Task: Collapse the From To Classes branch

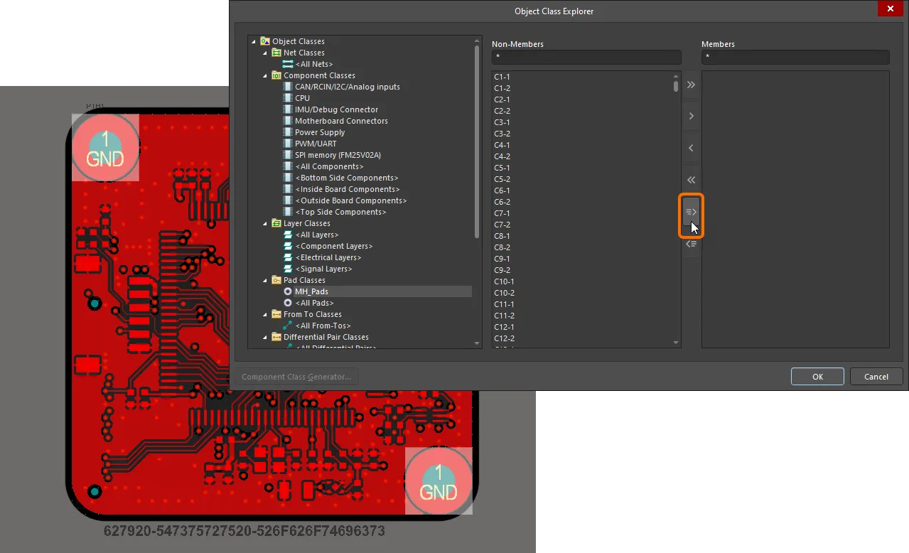Action: coord(266,314)
